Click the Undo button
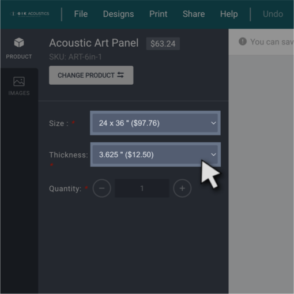The width and height of the screenshot is (294, 294). point(273,14)
